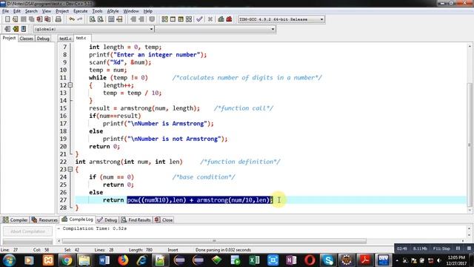Click the Goto Line toolbar icon
Screen dimensions: 474x267
(119, 19)
